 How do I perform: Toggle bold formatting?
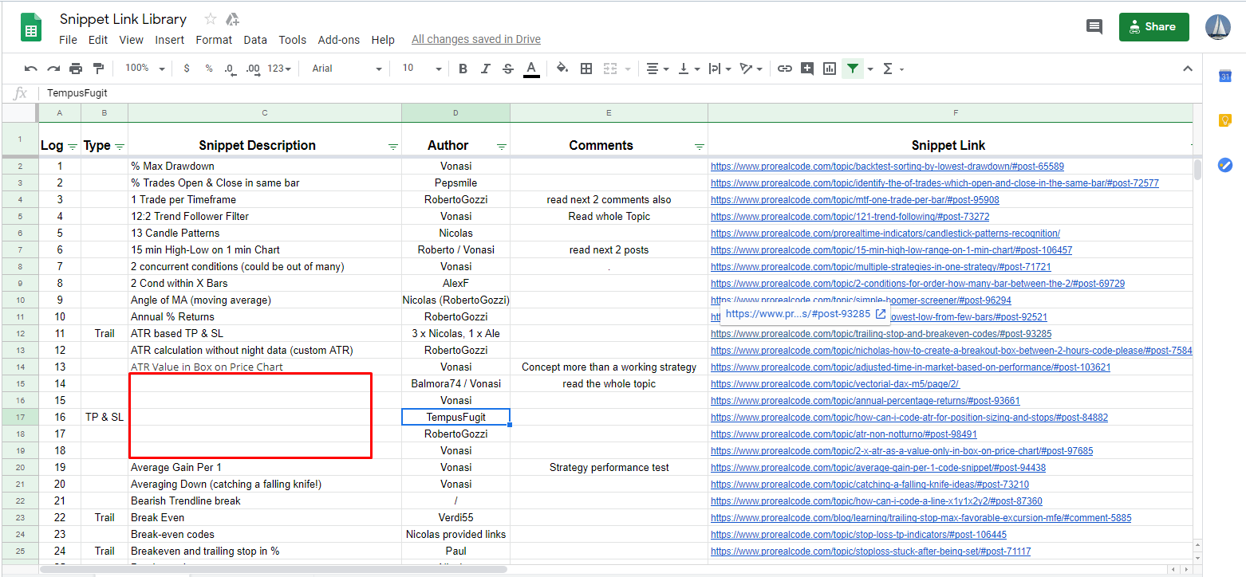click(x=463, y=69)
